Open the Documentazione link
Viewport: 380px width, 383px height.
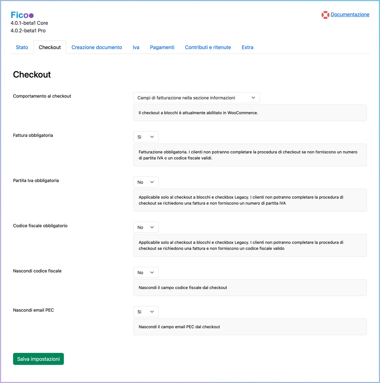(350, 15)
